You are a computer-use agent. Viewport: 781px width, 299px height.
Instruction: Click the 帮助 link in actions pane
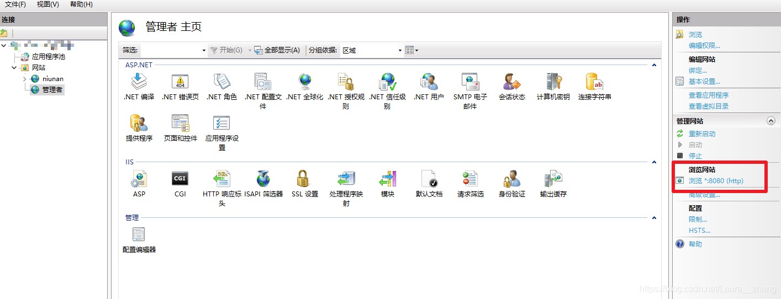(x=695, y=244)
